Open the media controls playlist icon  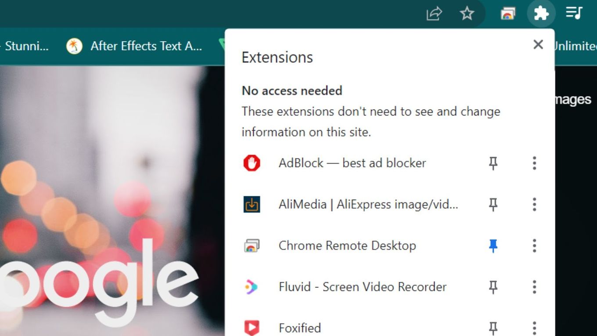574,13
